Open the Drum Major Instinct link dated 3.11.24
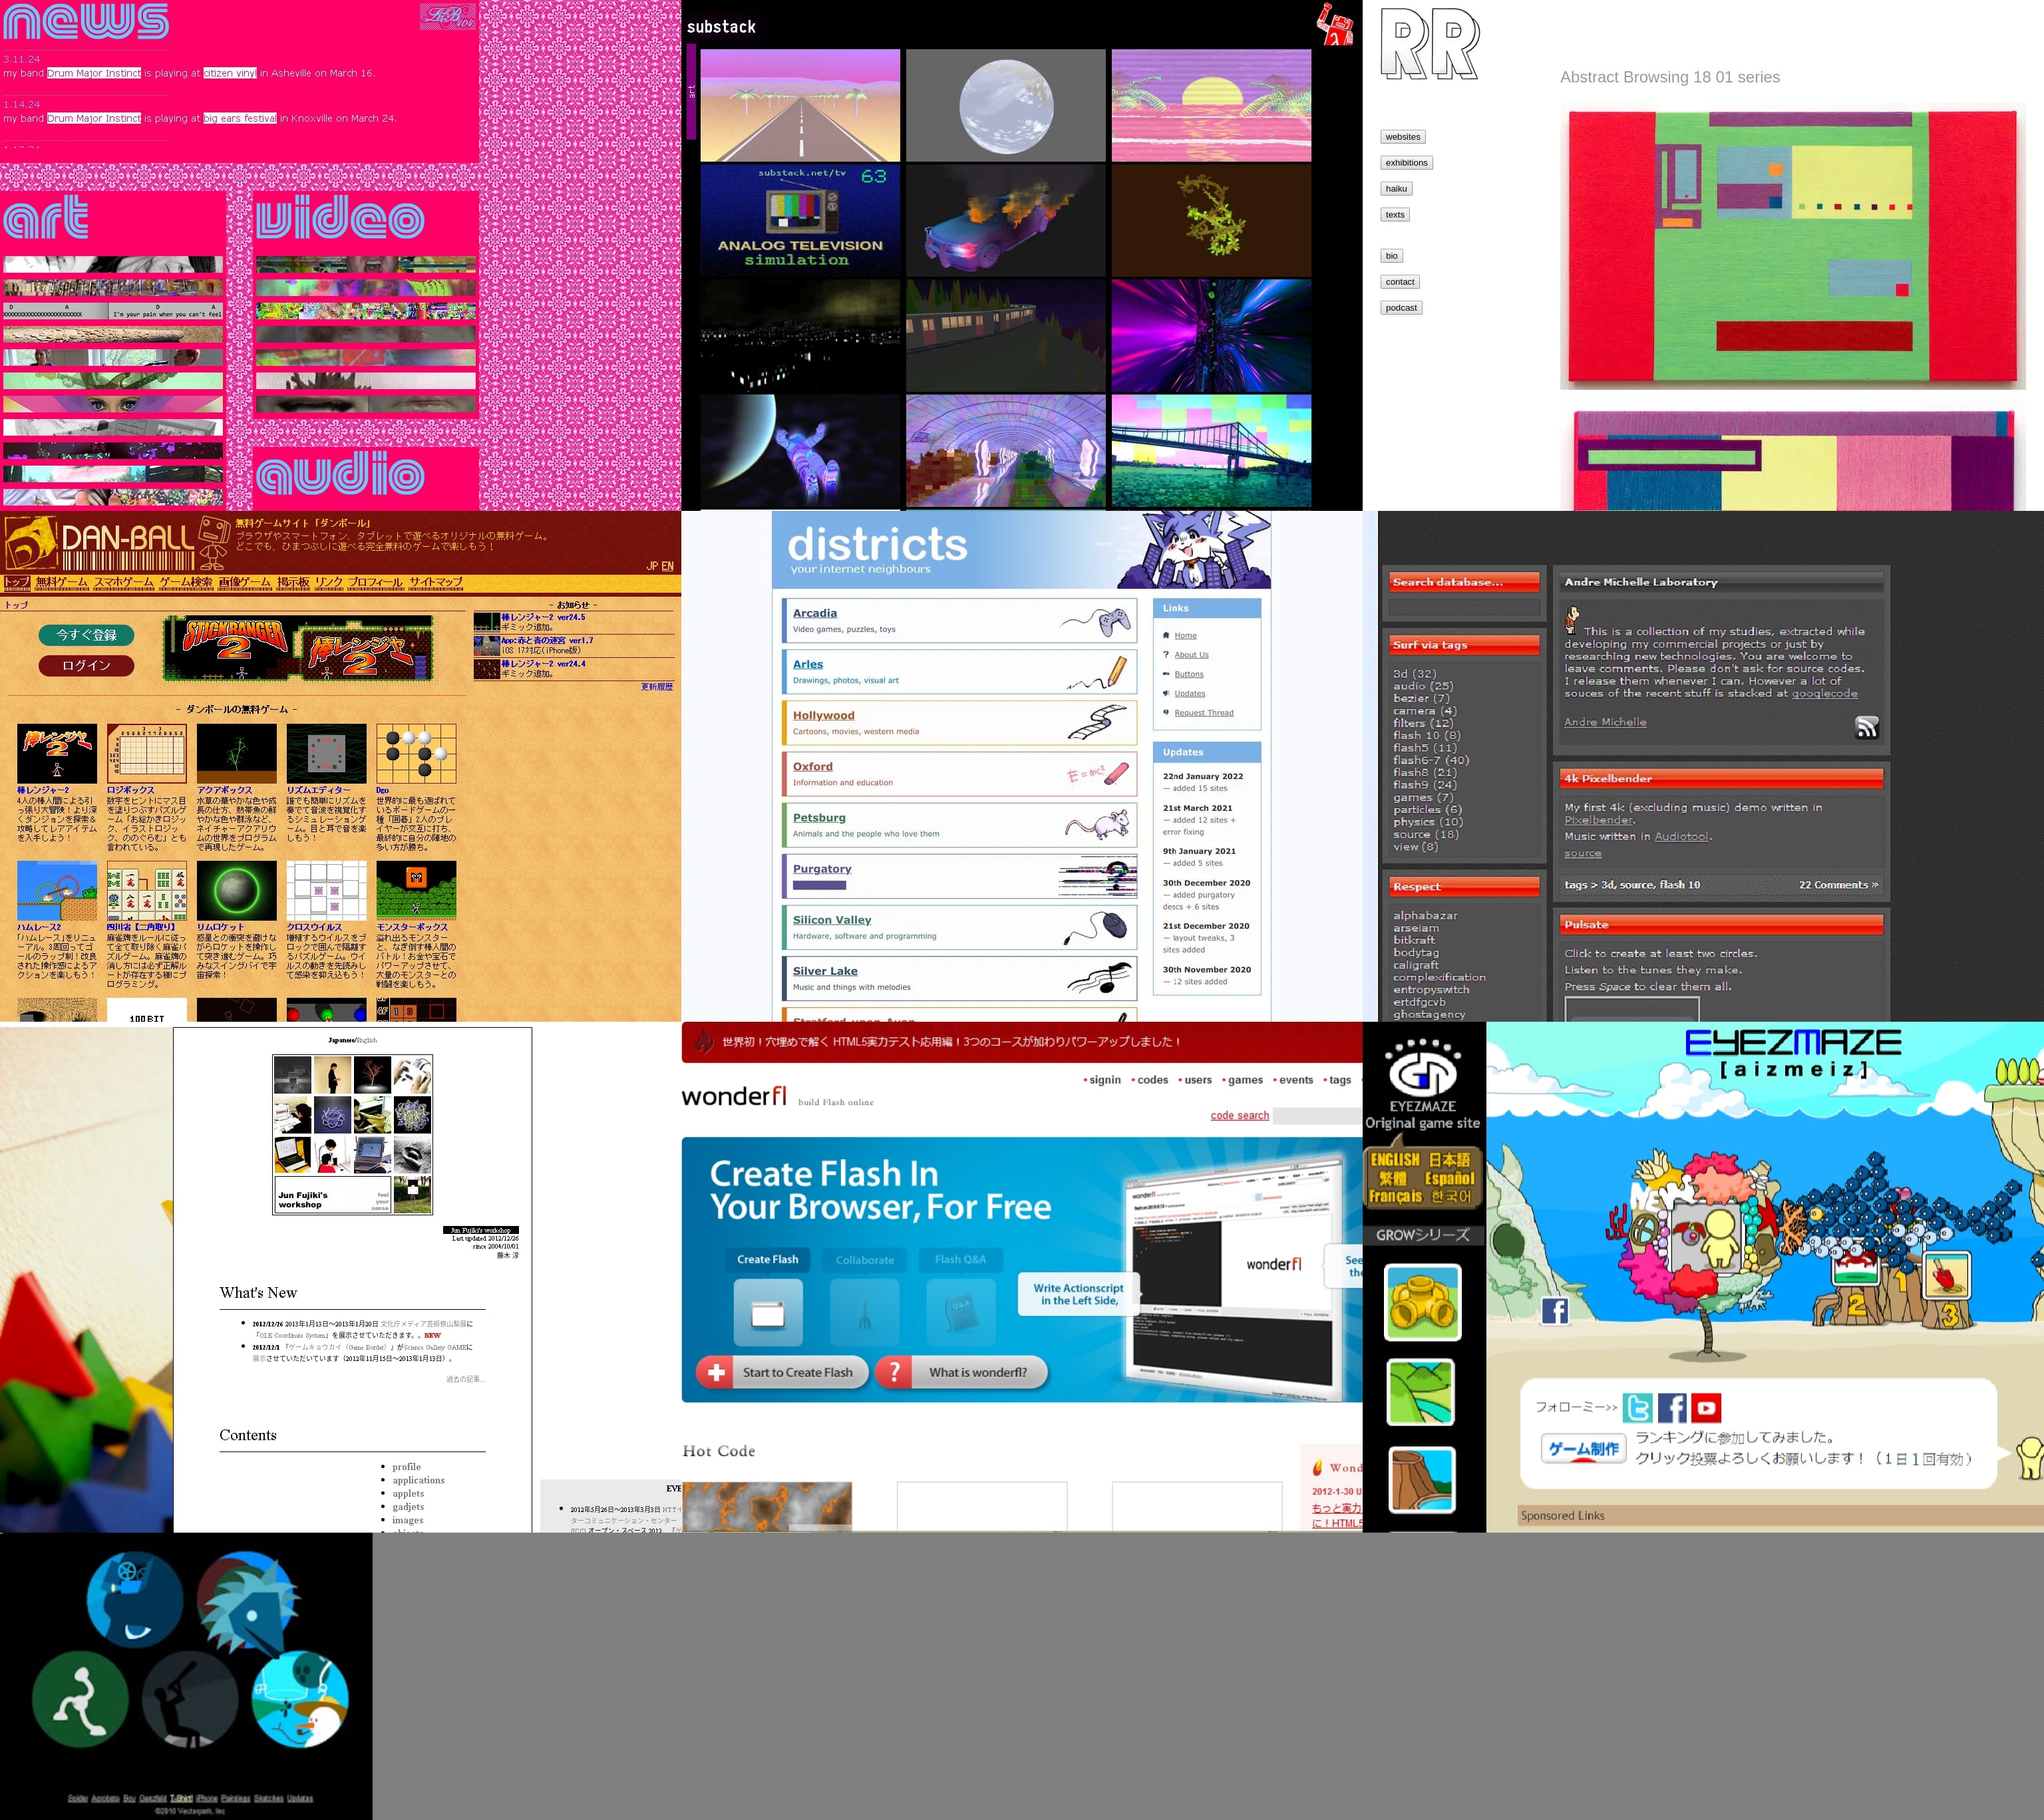The image size is (2044, 1820). (x=94, y=73)
